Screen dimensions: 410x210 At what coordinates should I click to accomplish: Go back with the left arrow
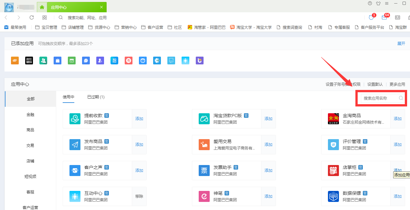(6, 17)
